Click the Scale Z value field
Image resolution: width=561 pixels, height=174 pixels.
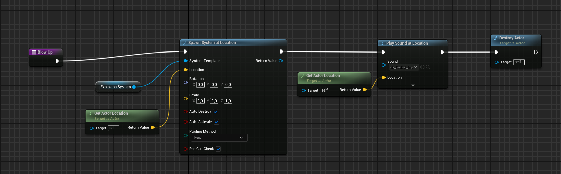tap(228, 101)
